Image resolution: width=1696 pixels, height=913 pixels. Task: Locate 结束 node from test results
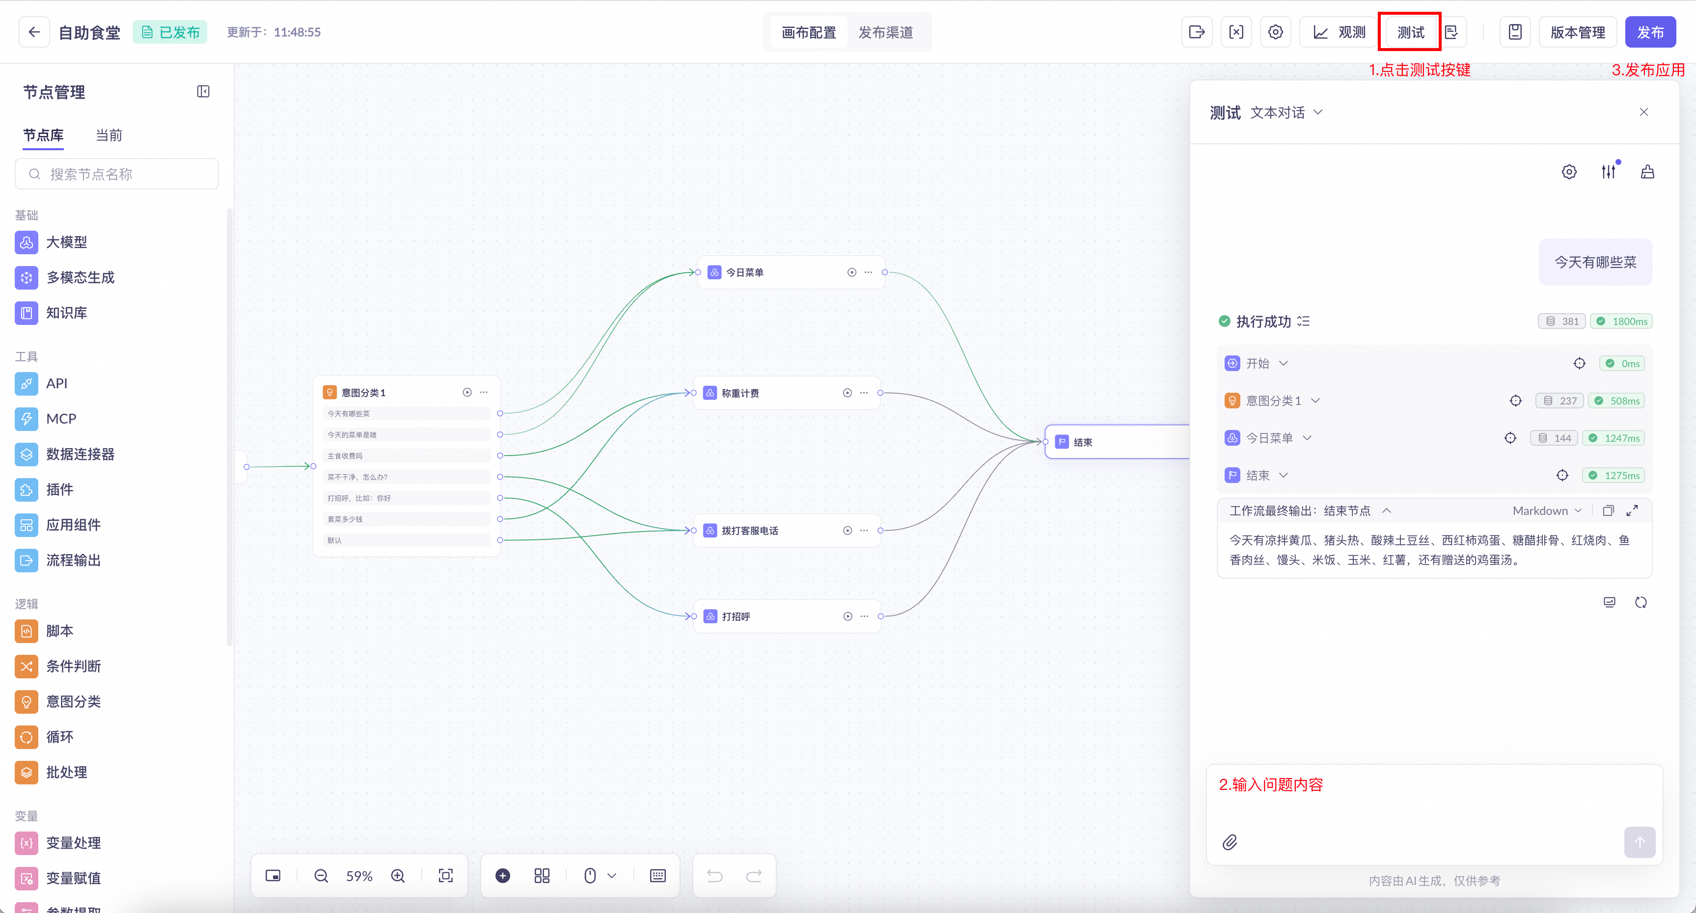[x=1562, y=475]
